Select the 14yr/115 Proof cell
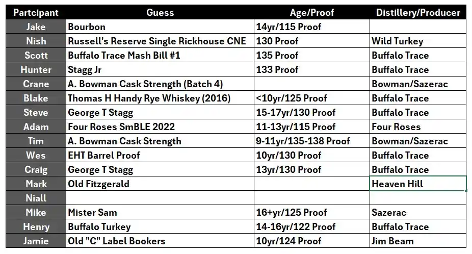The image size is (472, 254). click(311, 27)
